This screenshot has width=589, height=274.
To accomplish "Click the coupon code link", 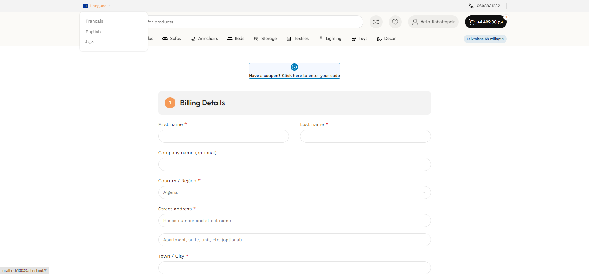I will [x=310, y=76].
